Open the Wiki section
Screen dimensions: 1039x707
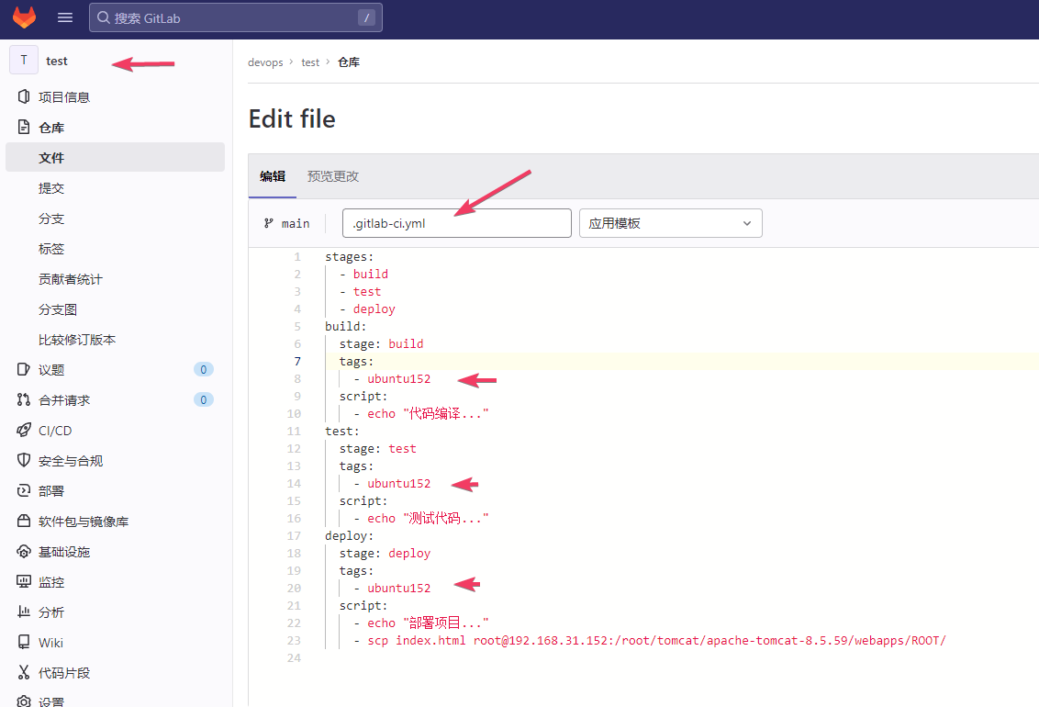tap(50, 642)
